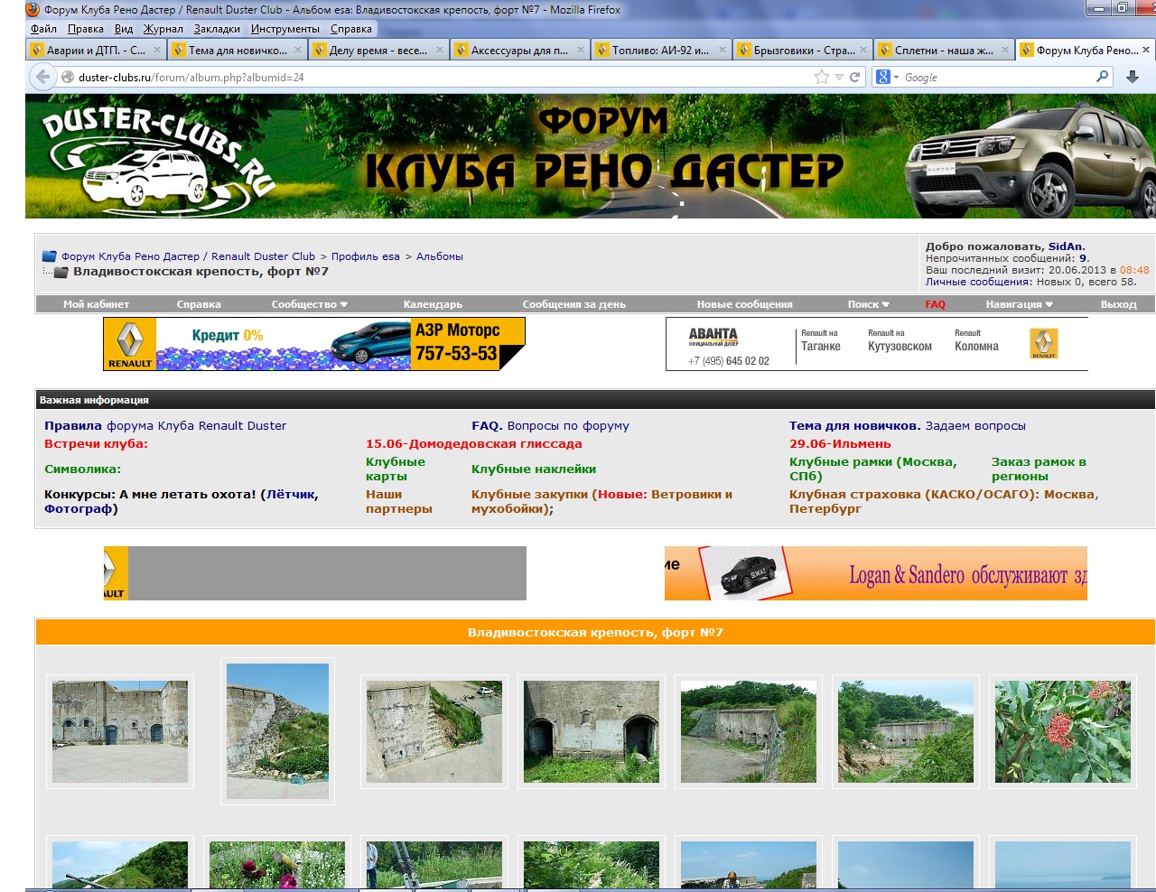The image size is (1156, 892).
Task: Reload the page using the refresh icon
Action: 854,78
